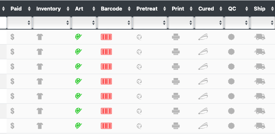The height and width of the screenshot is (134, 275).
Task: Open the Barcode column filter dropdown
Action: click(115, 23)
